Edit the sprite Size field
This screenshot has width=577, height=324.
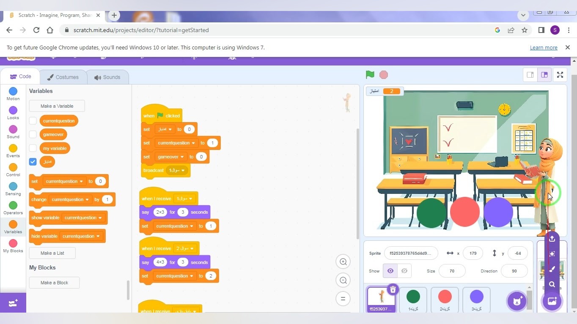(x=452, y=271)
